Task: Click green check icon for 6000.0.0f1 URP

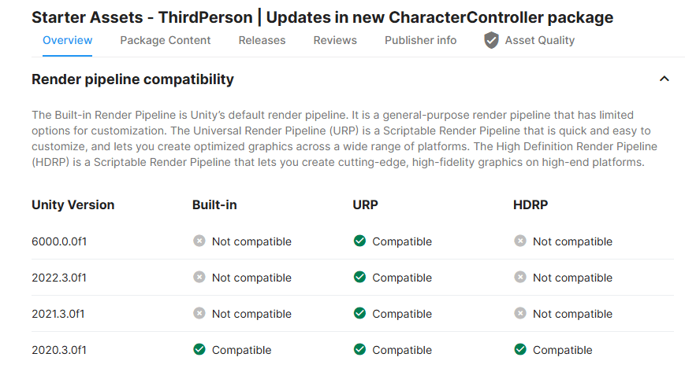Action: point(359,241)
